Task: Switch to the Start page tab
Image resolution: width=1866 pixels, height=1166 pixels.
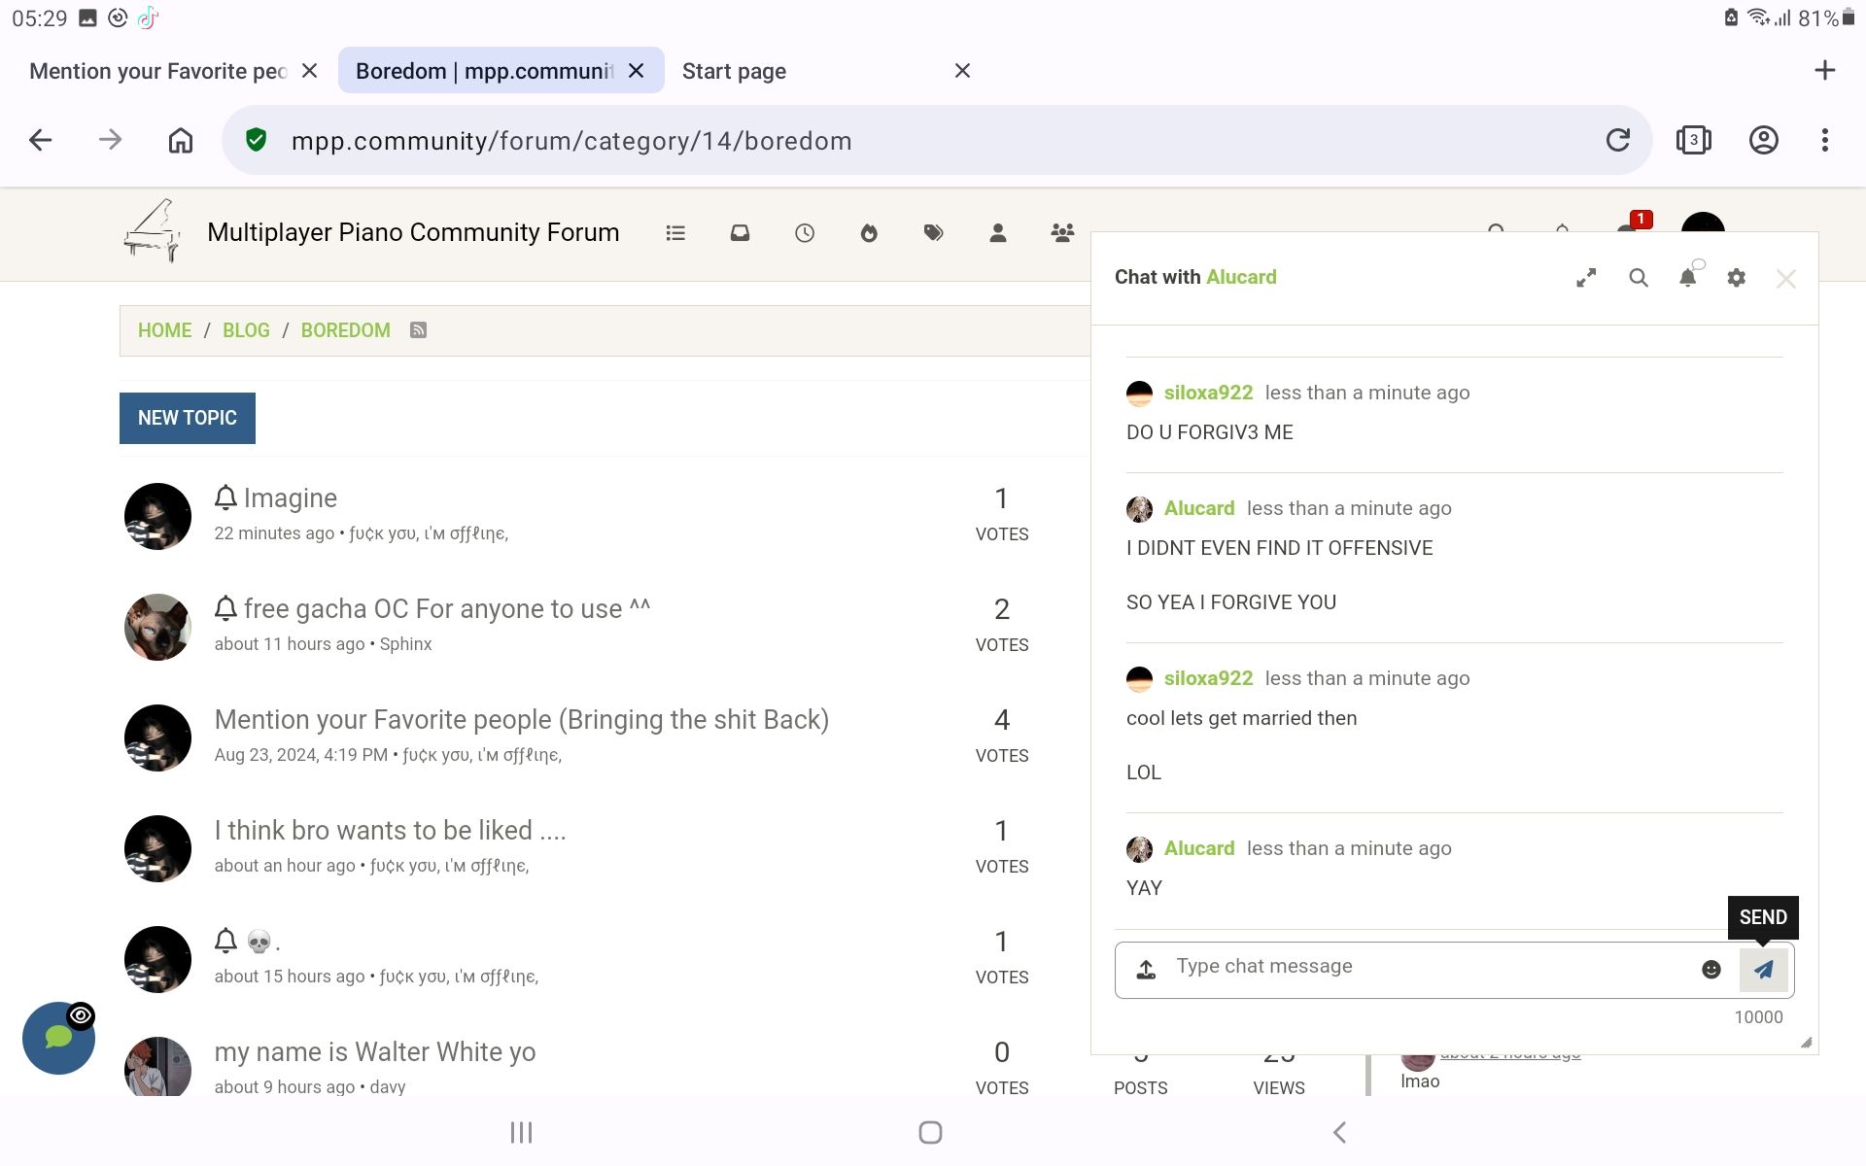Action: [734, 71]
